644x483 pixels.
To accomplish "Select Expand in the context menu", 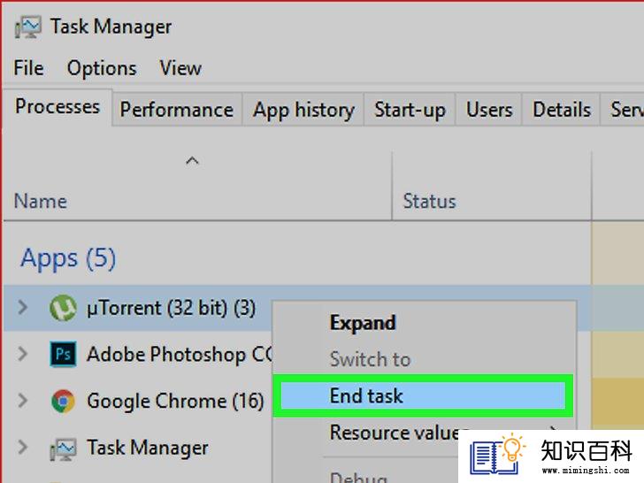I will pyautogui.click(x=363, y=323).
